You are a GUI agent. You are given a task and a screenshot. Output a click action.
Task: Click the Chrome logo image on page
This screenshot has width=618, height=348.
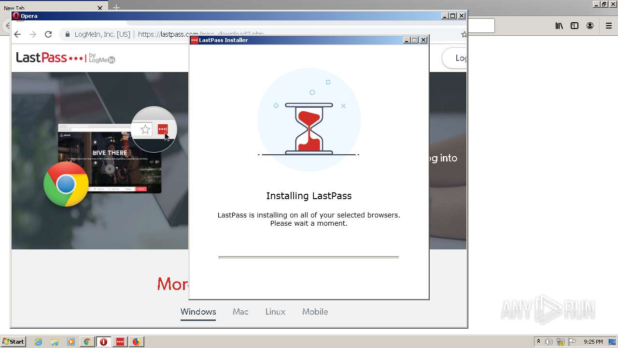(x=66, y=184)
